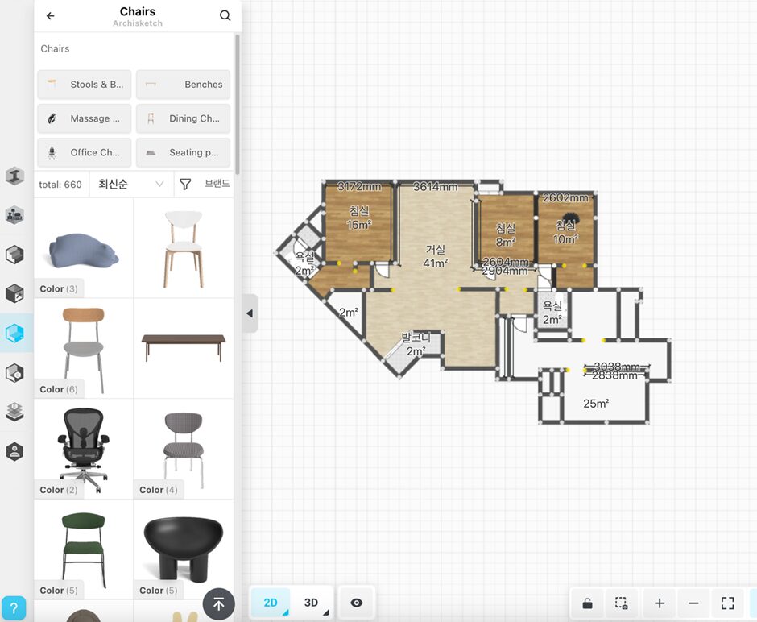Select the Benches category

click(x=183, y=85)
